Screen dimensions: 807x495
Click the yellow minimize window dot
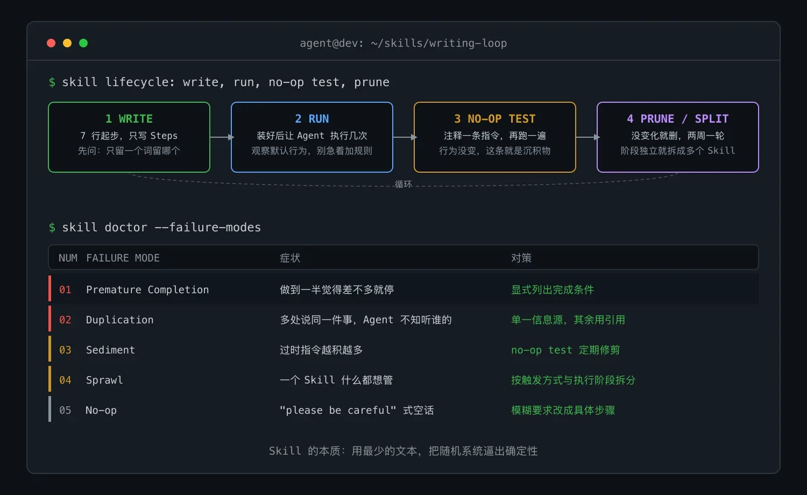coord(67,43)
